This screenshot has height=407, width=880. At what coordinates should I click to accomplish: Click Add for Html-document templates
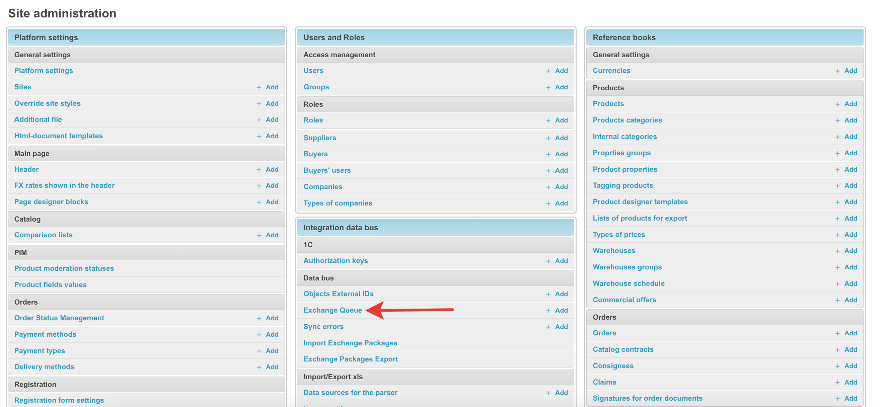272,136
